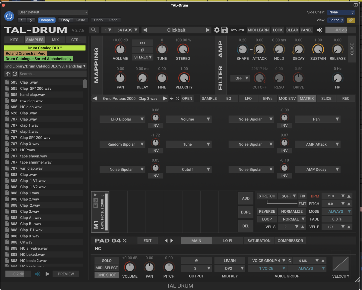Viewport: 362px width, 290px height.
Task: Click the phase invert Ø button in Mapping
Action: pyautogui.click(x=142, y=50)
